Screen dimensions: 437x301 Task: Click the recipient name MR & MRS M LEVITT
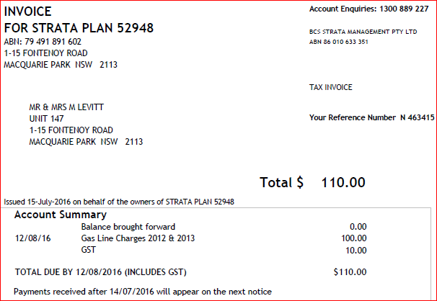click(66, 107)
